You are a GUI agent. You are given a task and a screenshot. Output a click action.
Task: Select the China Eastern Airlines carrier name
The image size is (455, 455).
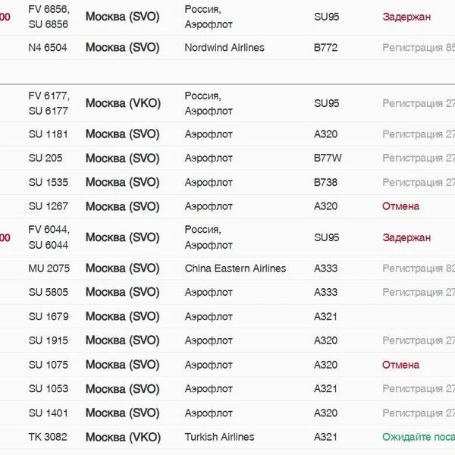click(x=235, y=268)
